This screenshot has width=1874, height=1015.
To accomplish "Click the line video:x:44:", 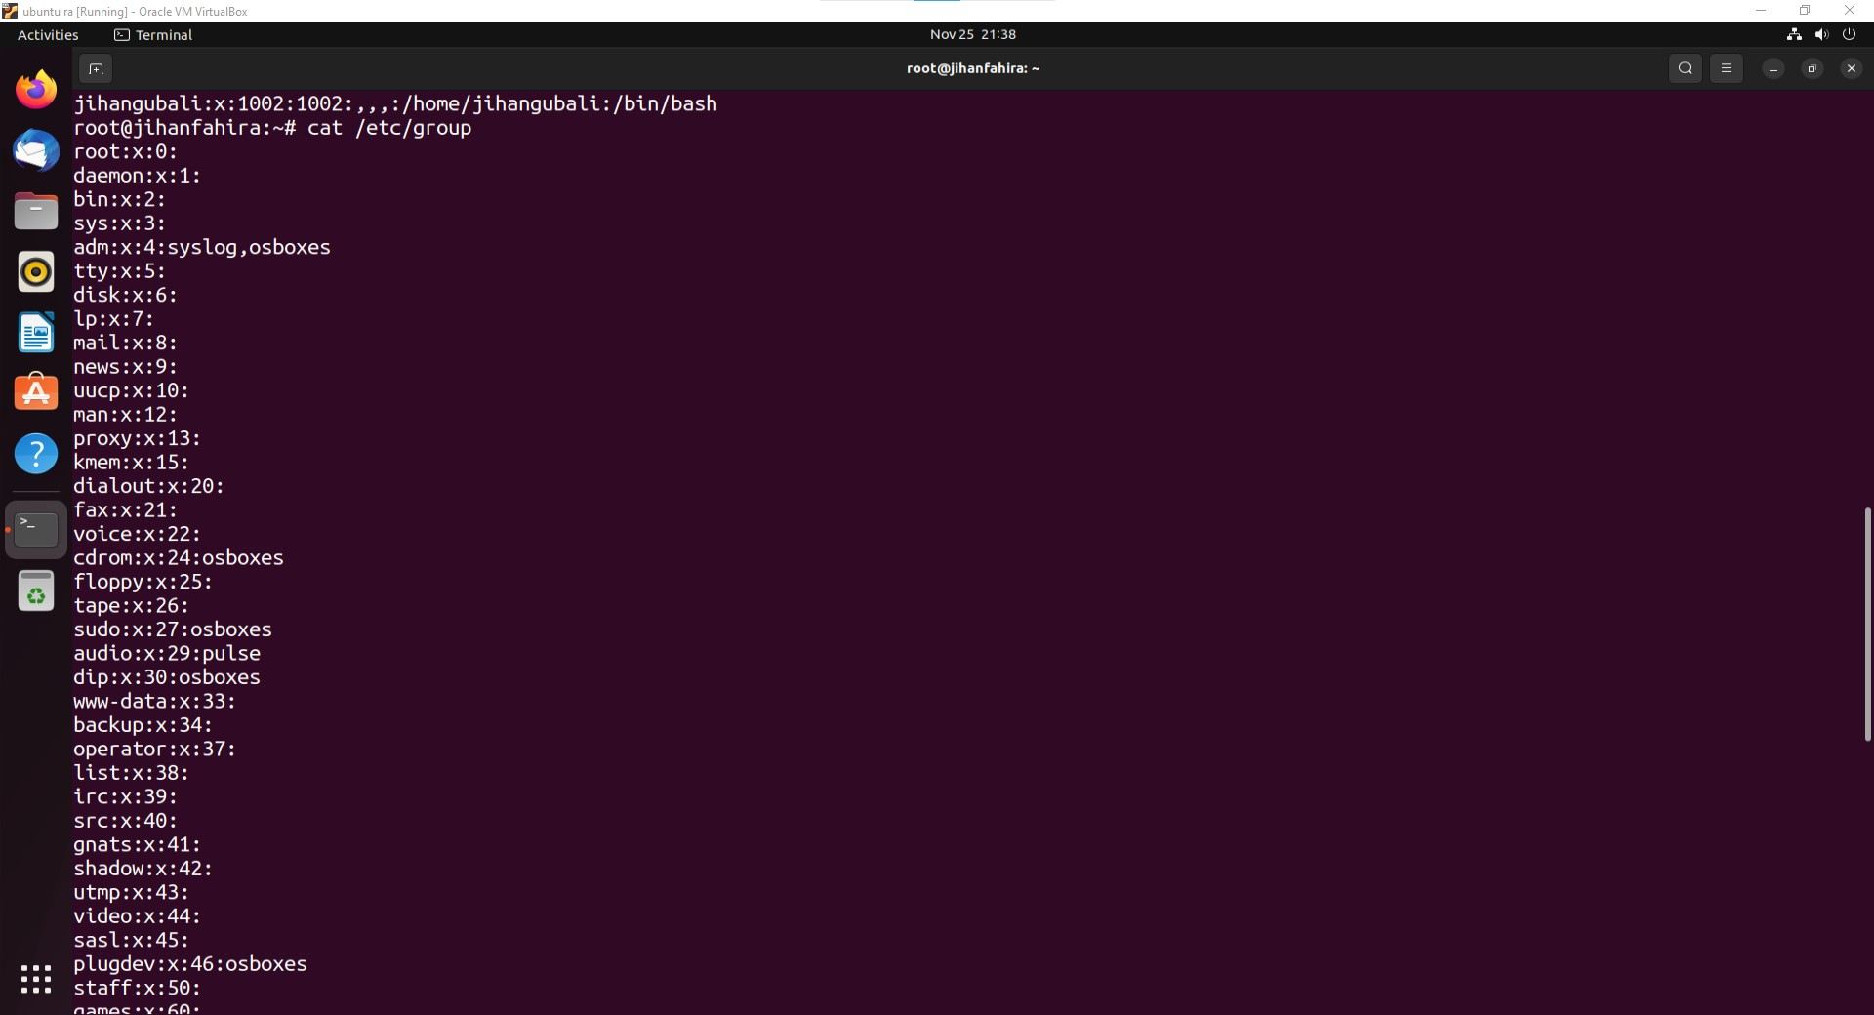I will click(138, 916).
